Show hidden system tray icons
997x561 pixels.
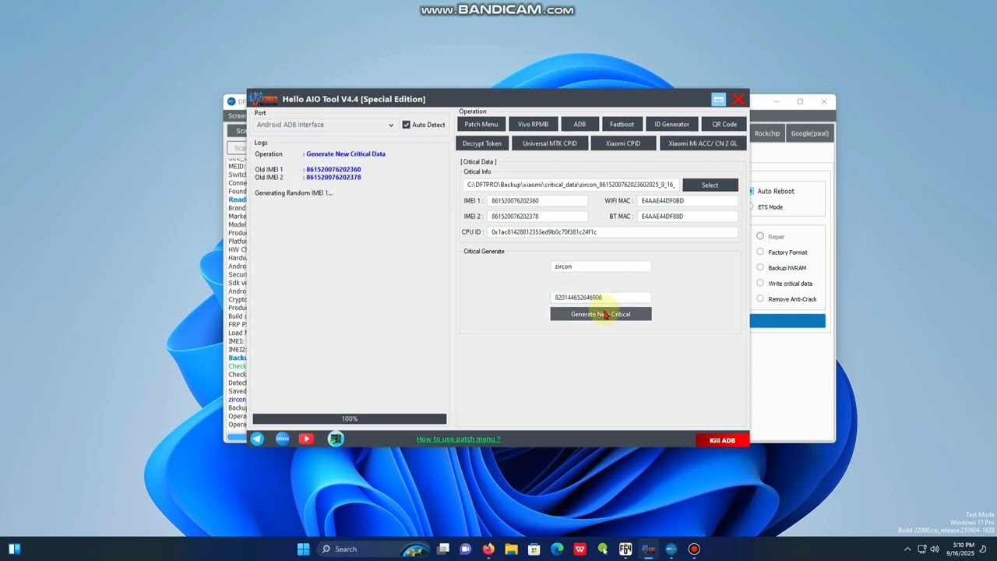click(x=907, y=549)
